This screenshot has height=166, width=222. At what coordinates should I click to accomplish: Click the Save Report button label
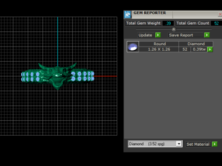tap(181, 35)
